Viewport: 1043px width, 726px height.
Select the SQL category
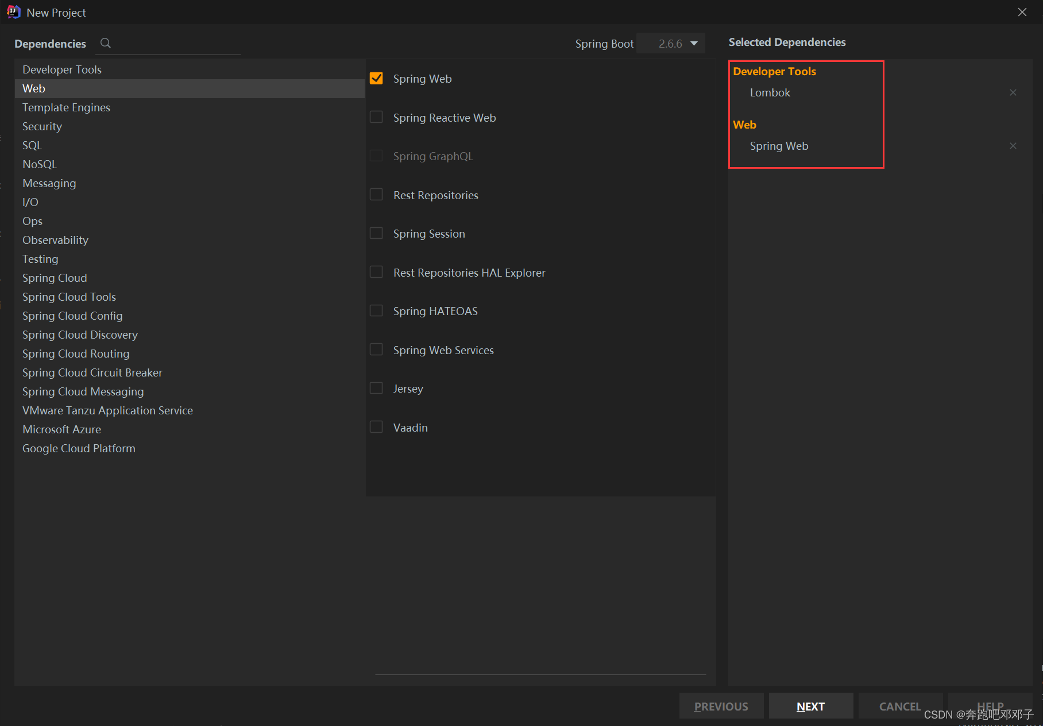(190, 145)
